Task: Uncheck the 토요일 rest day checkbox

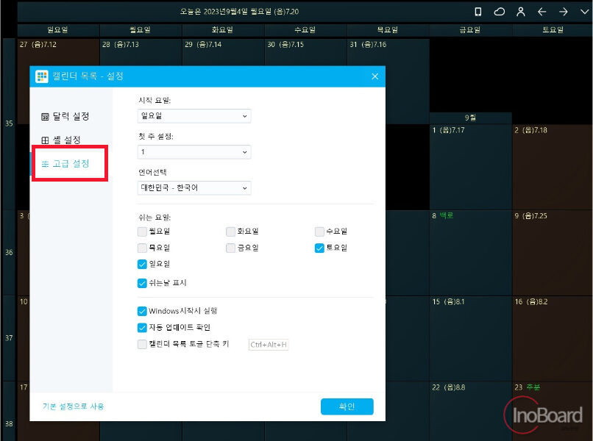Action: pyautogui.click(x=319, y=248)
